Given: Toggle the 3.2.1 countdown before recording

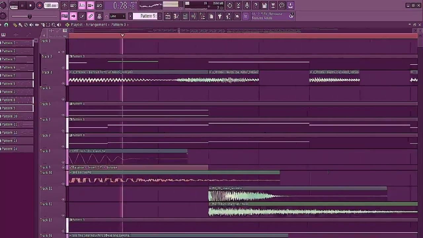Looking at the screenshot, I should pyautogui.click(x=82, y=5).
